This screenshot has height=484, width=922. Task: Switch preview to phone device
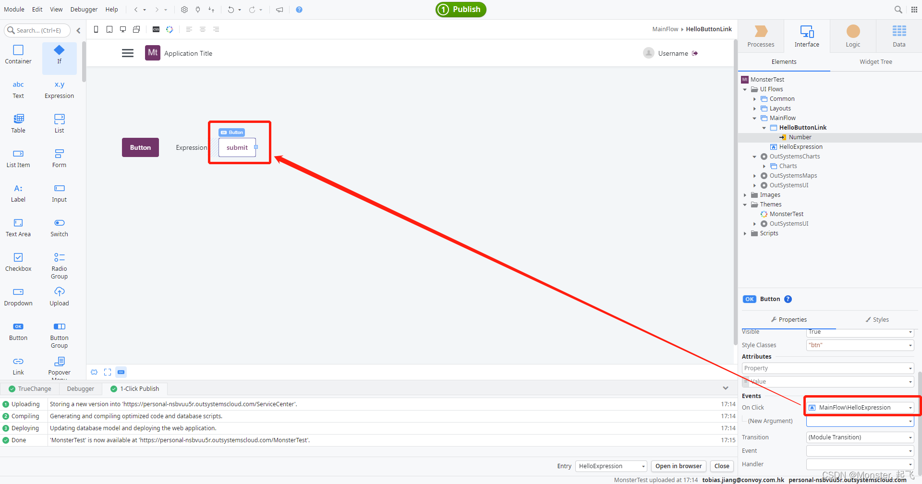click(96, 29)
